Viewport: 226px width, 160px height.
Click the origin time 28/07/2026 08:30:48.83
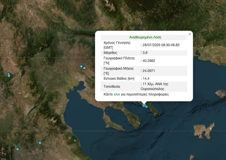(160, 45)
